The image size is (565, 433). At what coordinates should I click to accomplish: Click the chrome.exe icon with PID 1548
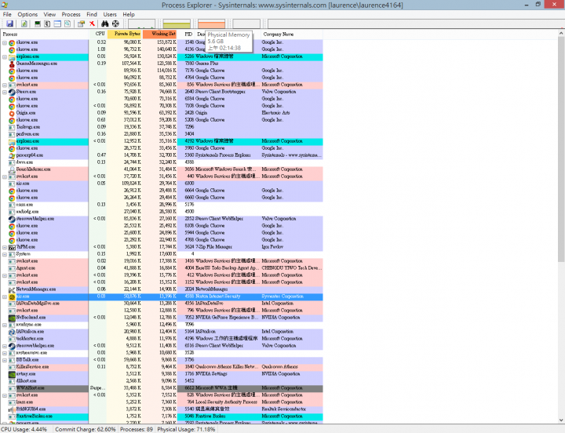click(x=12, y=43)
